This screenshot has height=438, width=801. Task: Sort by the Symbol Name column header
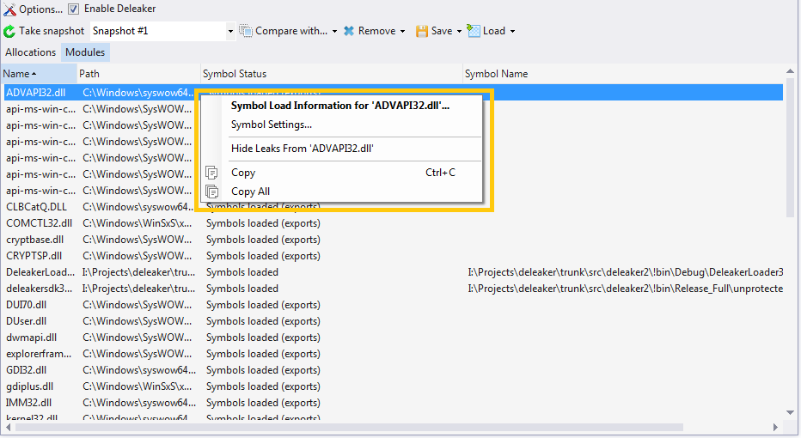click(x=623, y=74)
